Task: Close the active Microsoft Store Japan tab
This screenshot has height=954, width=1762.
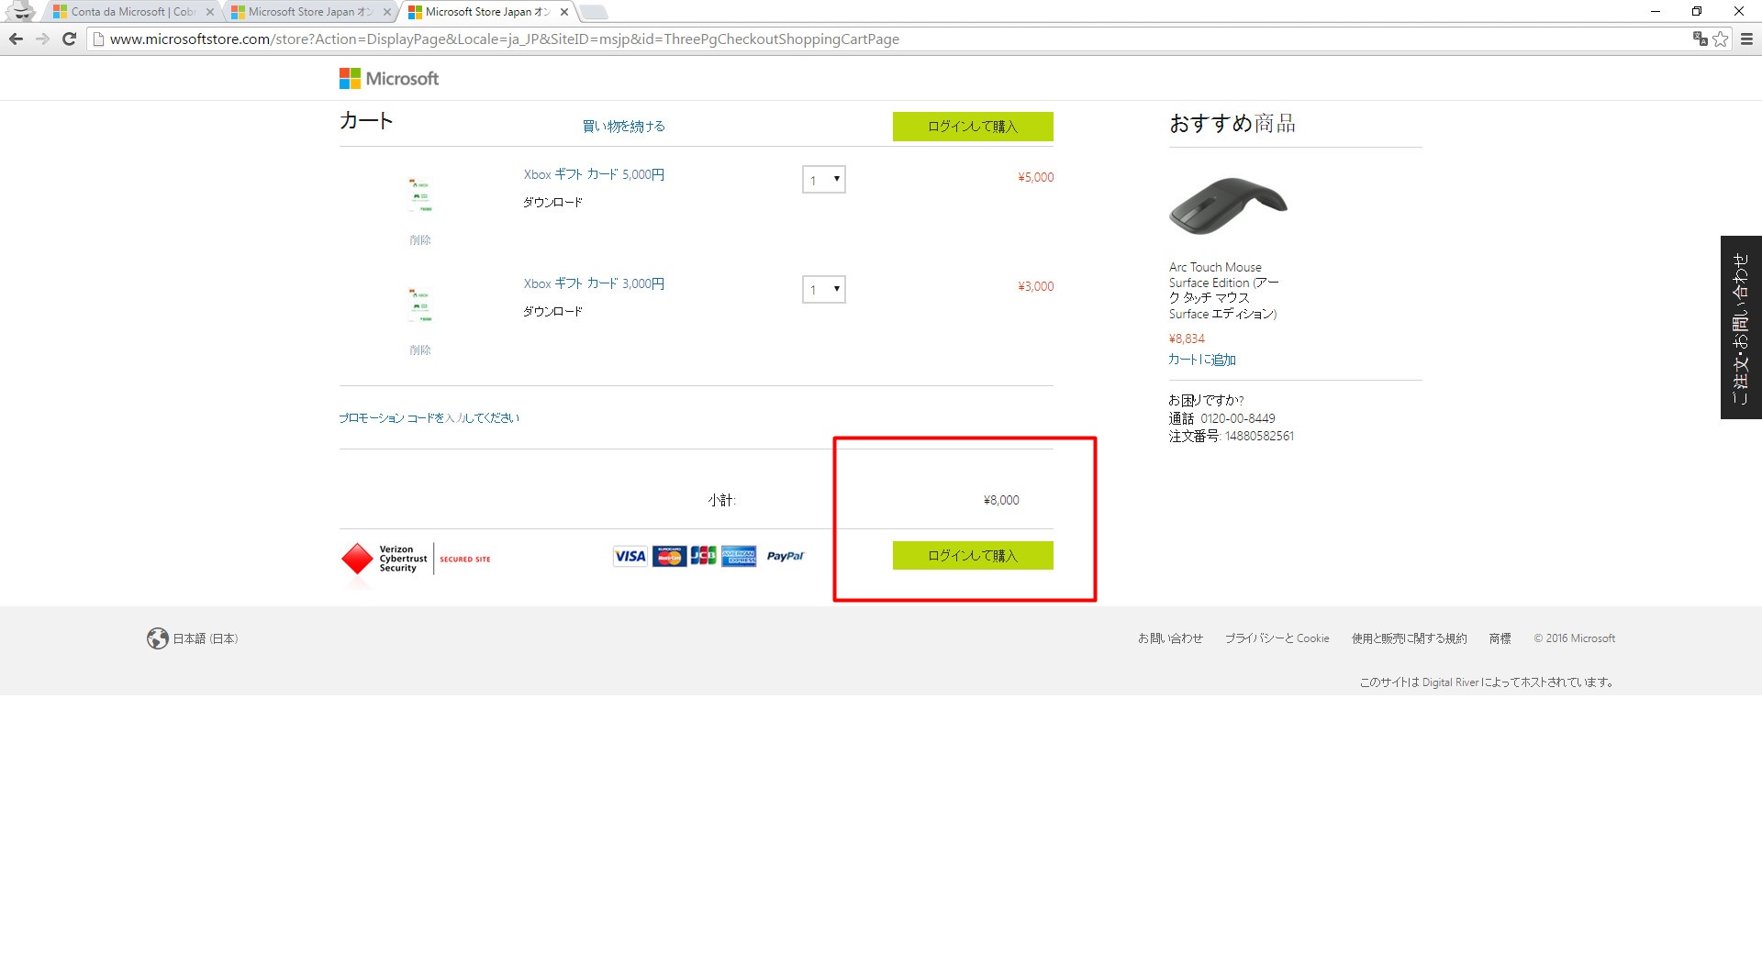Action: click(x=563, y=12)
